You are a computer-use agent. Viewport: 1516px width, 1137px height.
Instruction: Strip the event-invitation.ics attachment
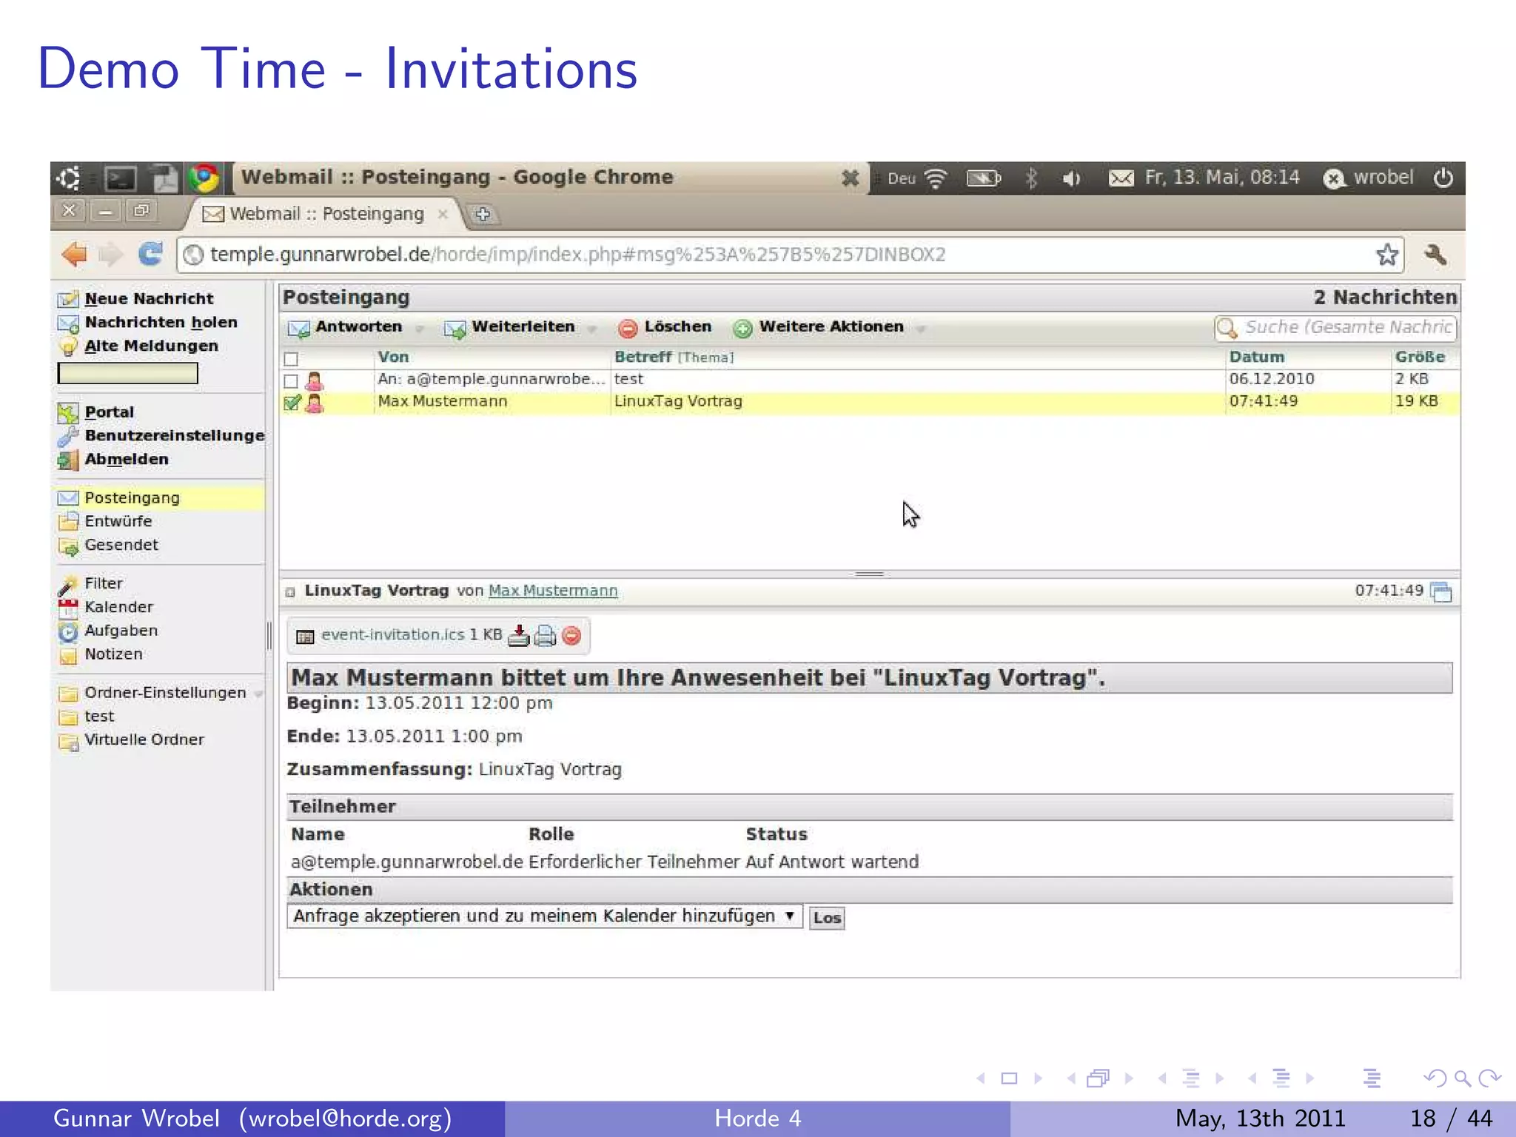click(571, 636)
